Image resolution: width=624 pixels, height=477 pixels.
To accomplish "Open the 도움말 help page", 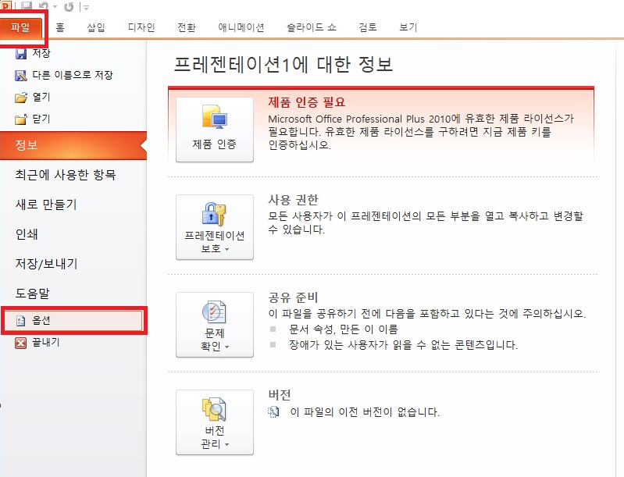I will point(33,294).
